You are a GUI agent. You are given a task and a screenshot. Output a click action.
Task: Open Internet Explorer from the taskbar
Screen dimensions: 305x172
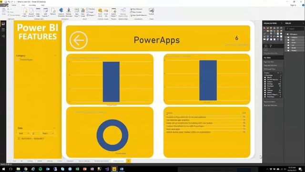[x=33, y=169]
